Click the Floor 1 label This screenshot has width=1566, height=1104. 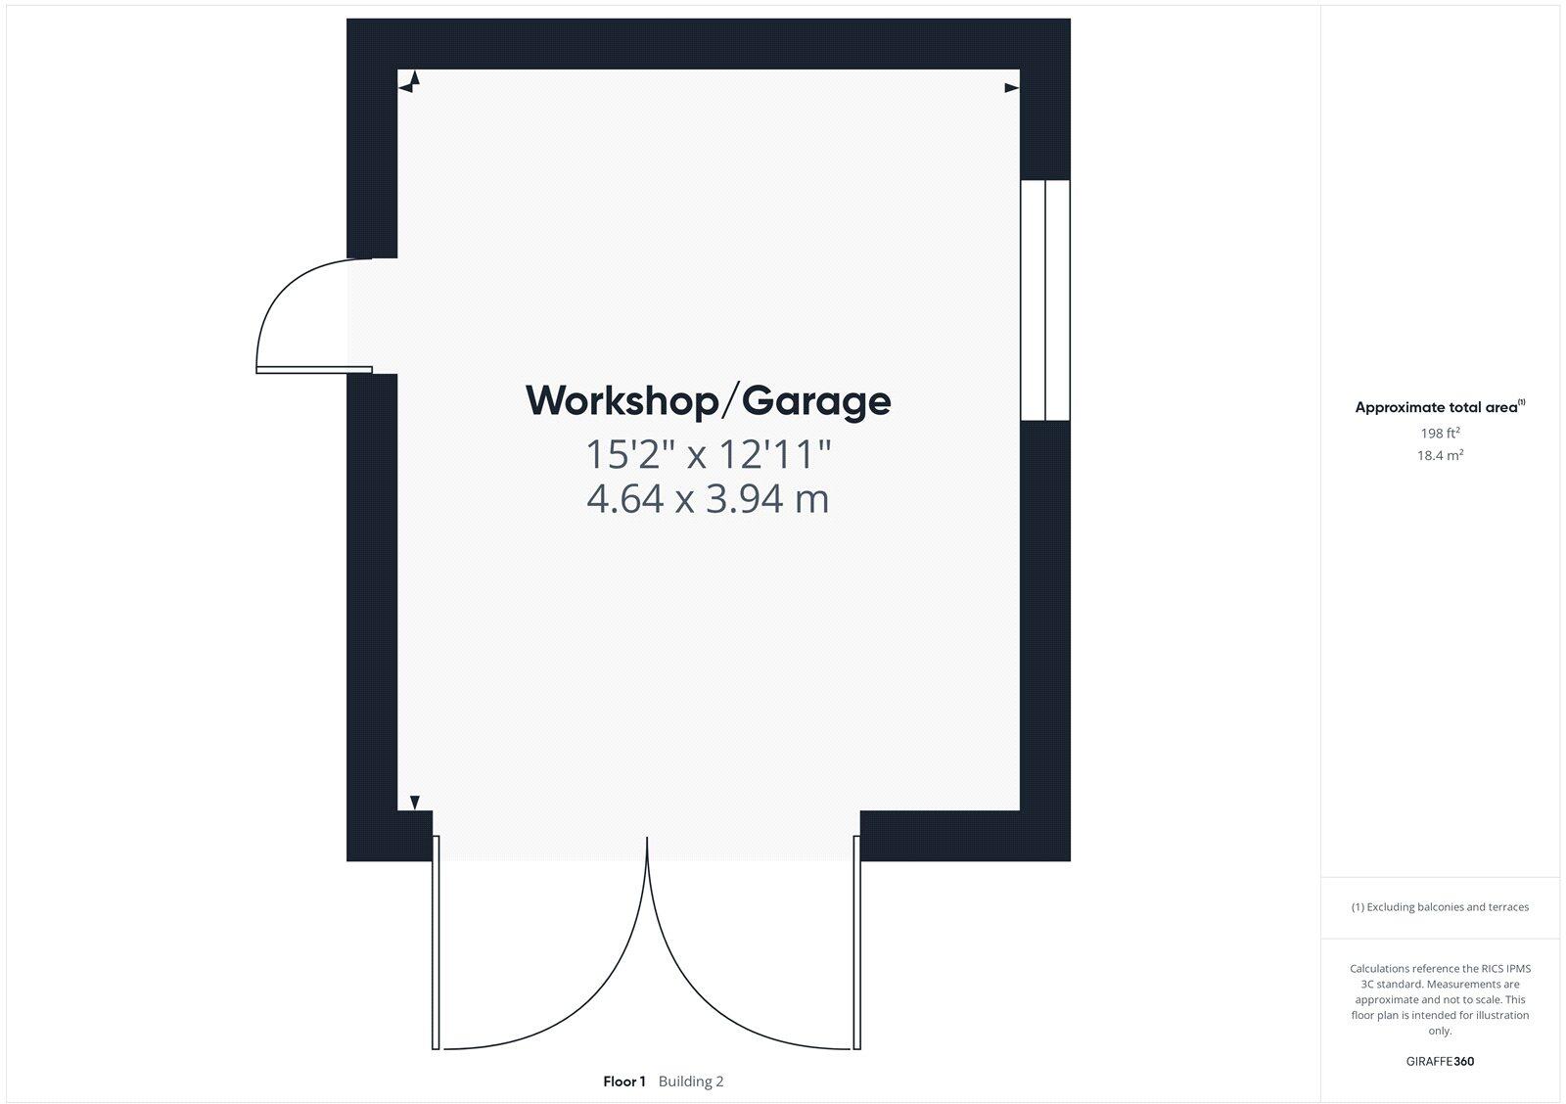click(624, 1081)
